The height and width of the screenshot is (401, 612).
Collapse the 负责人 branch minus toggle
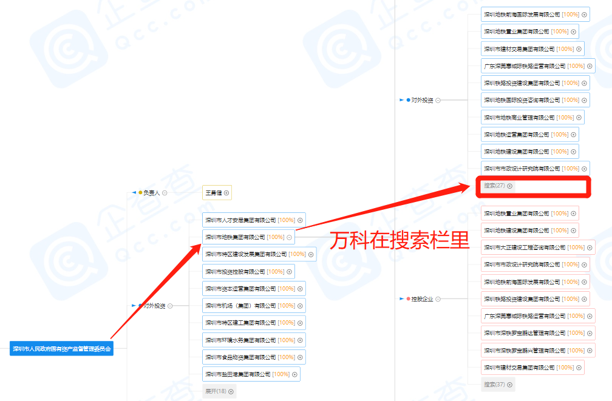coord(165,193)
